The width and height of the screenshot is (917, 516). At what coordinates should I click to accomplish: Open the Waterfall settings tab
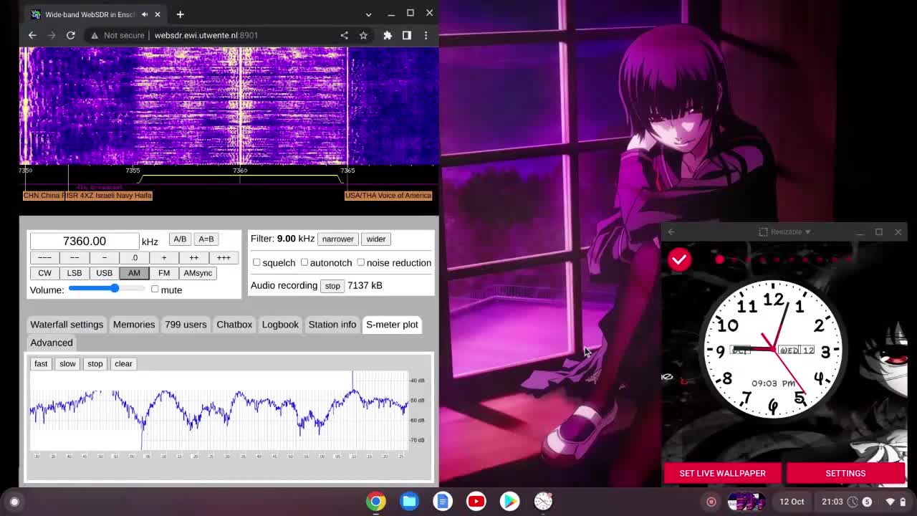click(67, 325)
